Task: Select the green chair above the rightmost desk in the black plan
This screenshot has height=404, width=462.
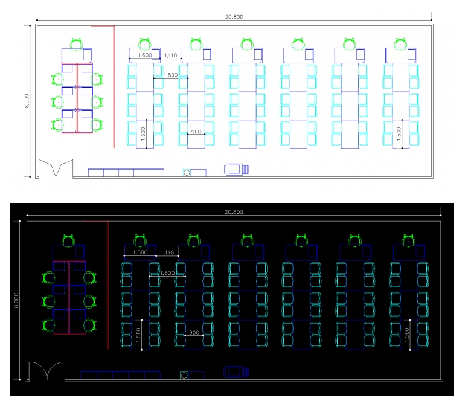Action: (408, 240)
